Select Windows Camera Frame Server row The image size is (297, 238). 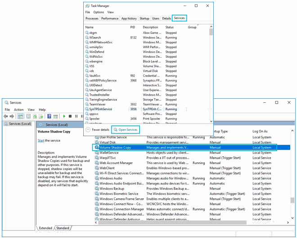coord(192,199)
